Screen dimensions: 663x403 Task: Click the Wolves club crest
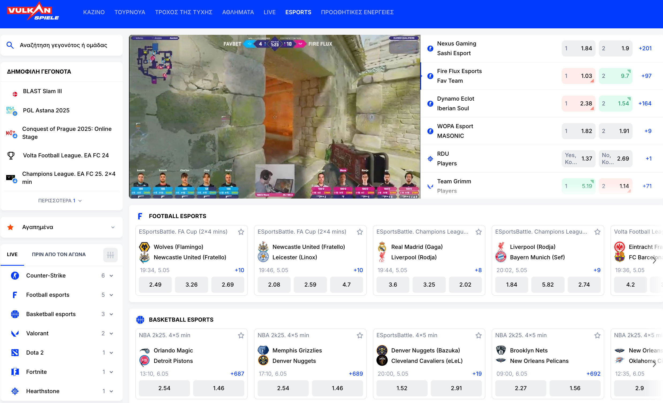click(144, 247)
